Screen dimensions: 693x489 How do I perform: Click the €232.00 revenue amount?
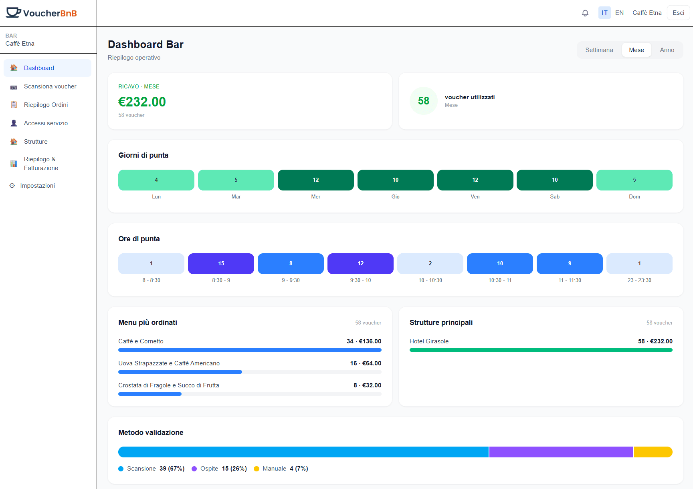[142, 102]
